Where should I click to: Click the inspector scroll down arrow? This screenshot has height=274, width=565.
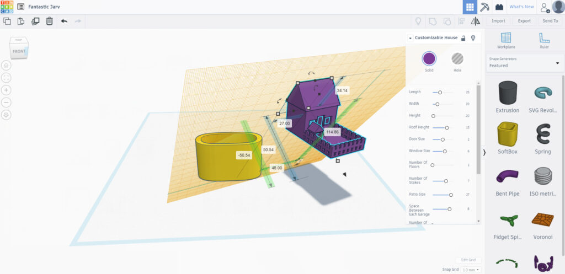(x=478, y=221)
